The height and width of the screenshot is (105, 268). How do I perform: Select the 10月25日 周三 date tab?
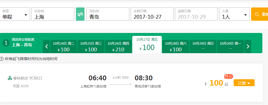tap(91, 47)
